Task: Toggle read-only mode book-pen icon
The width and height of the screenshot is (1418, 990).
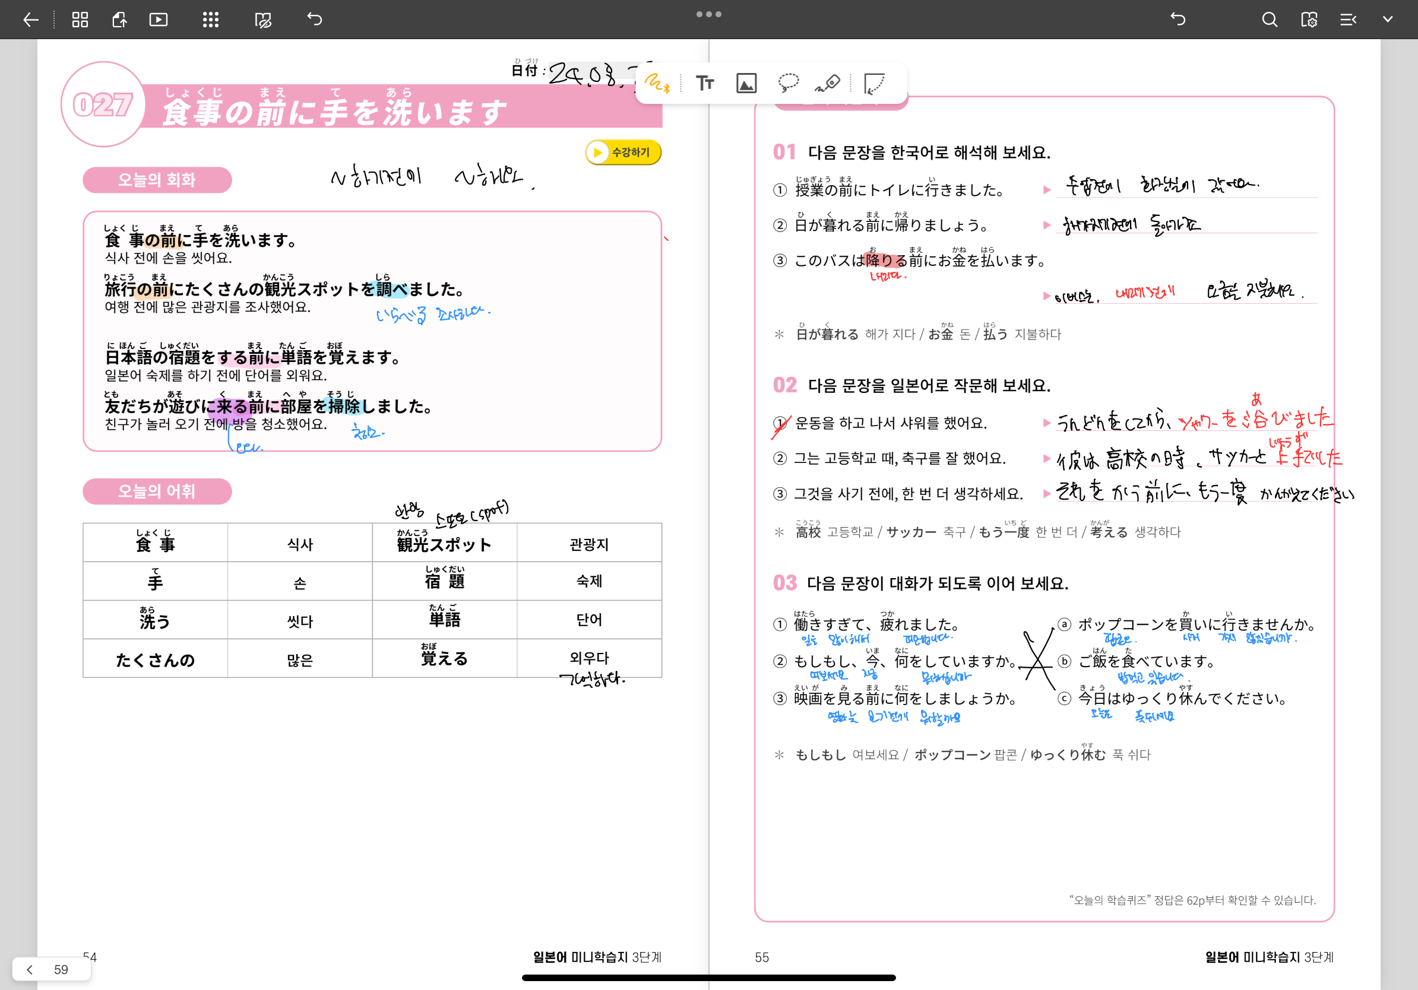Action: click(x=263, y=20)
